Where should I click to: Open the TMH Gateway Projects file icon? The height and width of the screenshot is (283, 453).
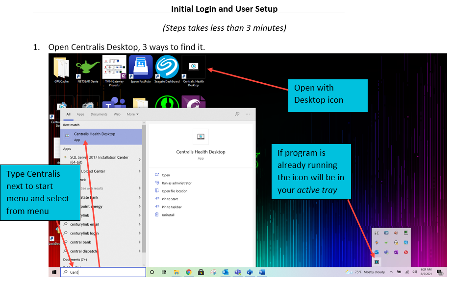[x=114, y=71]
